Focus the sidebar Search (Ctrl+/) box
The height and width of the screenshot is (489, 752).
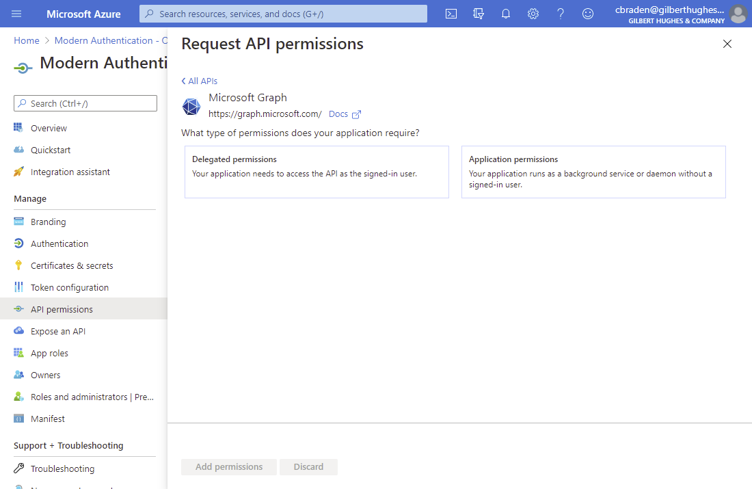click(85, 103)
